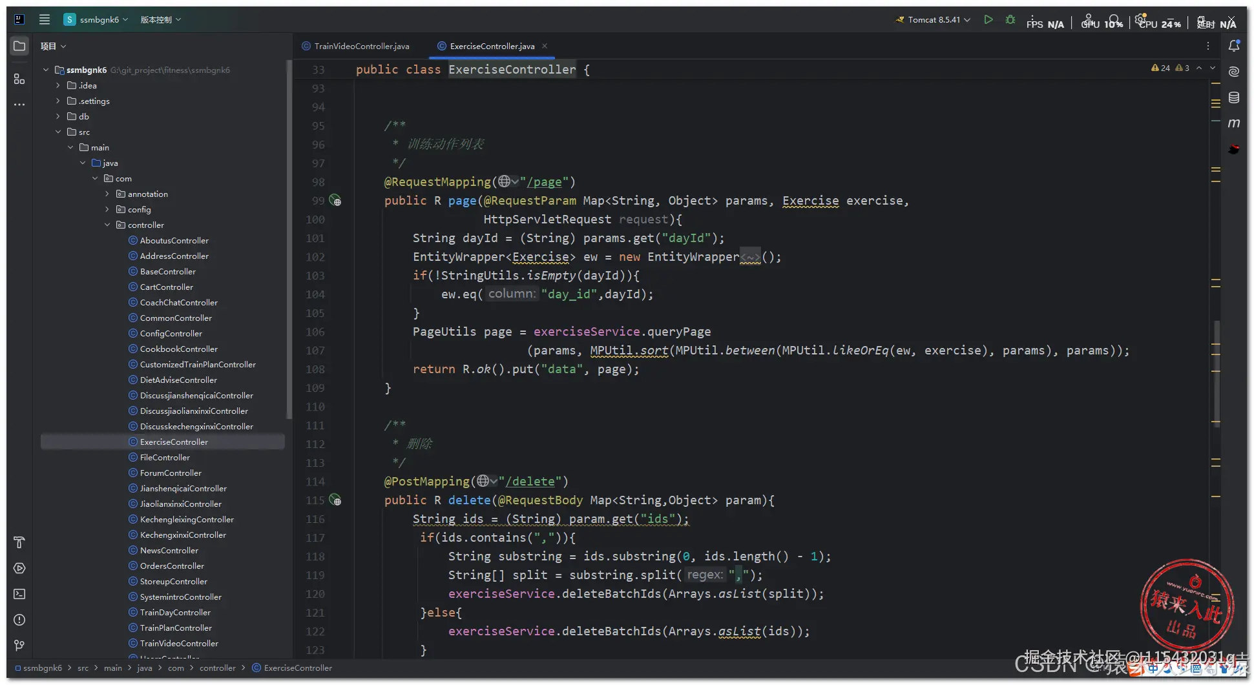1254x685 pixels.
Task: Expand the .idea folder
Action: point(58,85)
